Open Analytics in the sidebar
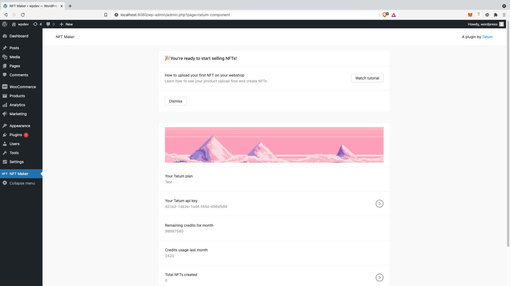Image resolution: width=510 pixels, height=286 pixels. (21, 105)
